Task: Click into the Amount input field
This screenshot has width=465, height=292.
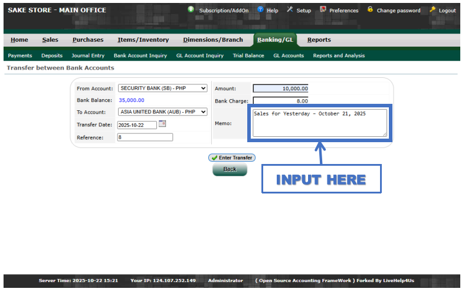Action: pos(280,88)
